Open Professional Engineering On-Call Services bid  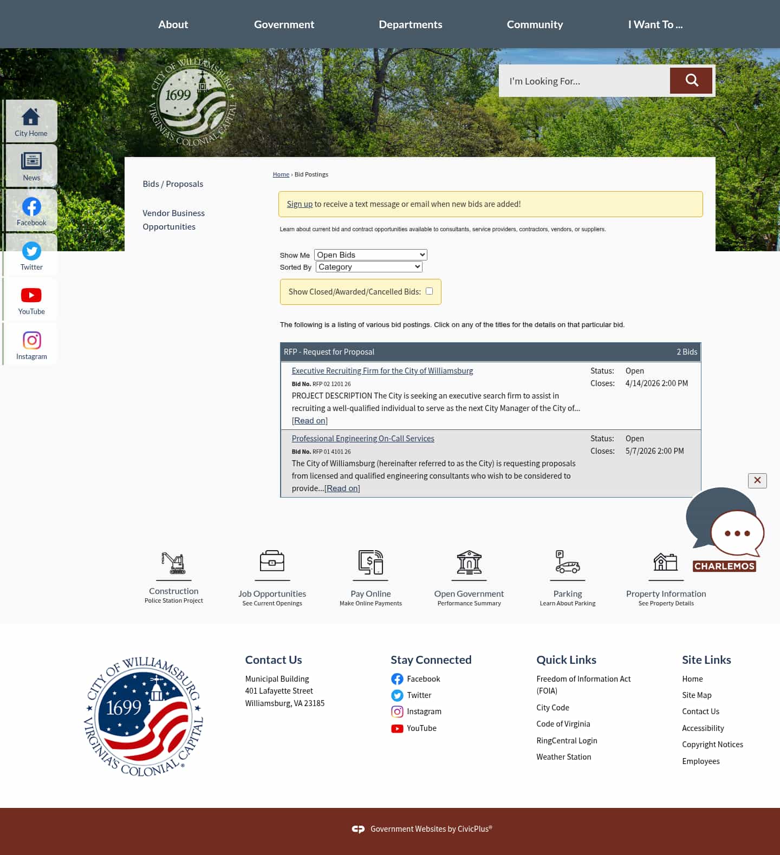(363, 439)
